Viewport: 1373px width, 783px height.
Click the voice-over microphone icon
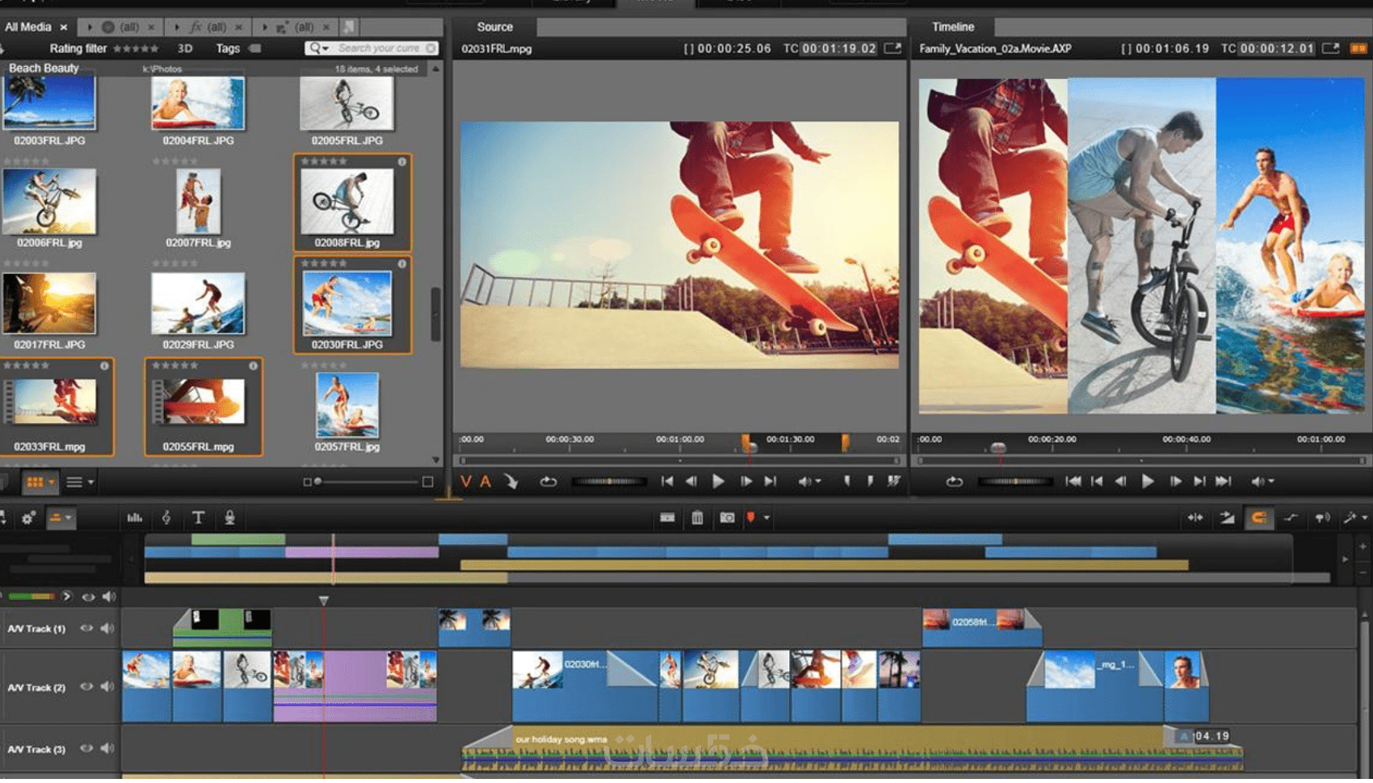coord(229,518)
